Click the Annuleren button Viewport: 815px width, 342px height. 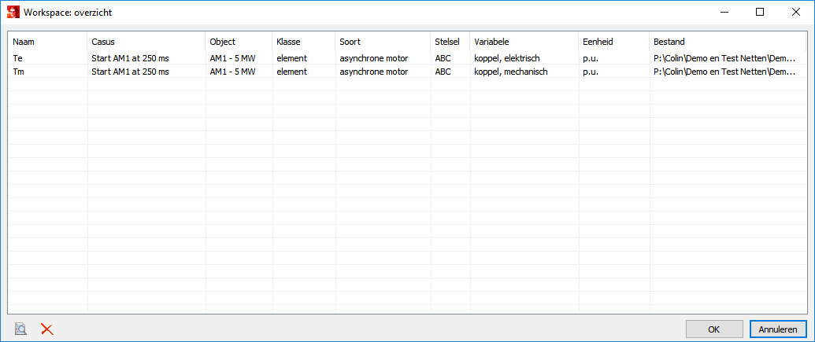coord(778,329)
